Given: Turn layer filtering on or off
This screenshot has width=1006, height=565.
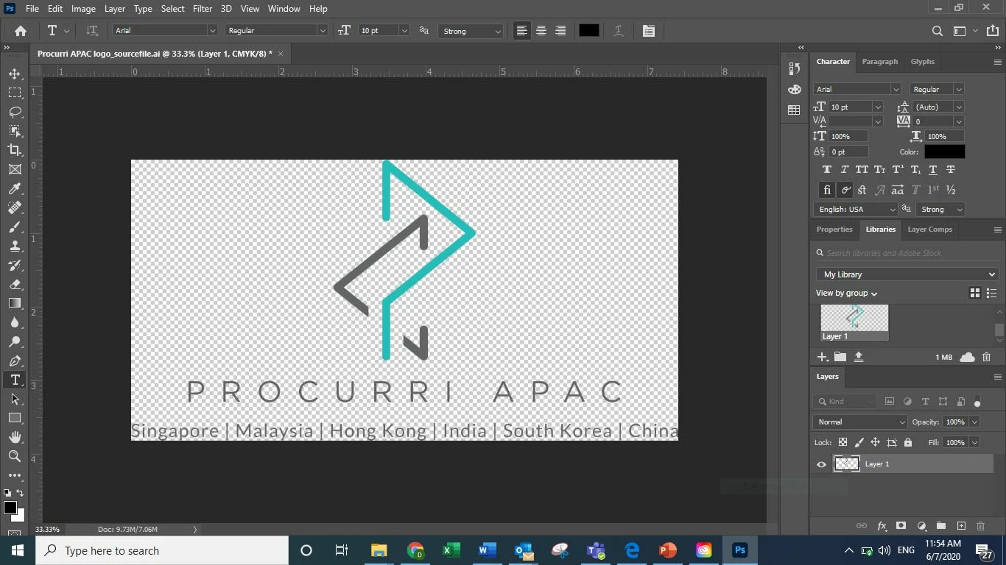Looking at the screenshot, I should [977, 402].
